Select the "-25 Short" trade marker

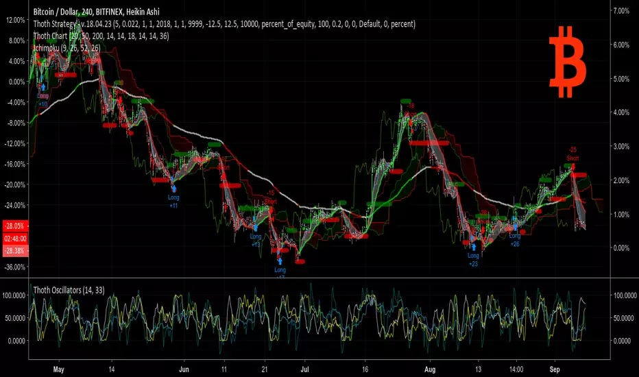[572, 158]
